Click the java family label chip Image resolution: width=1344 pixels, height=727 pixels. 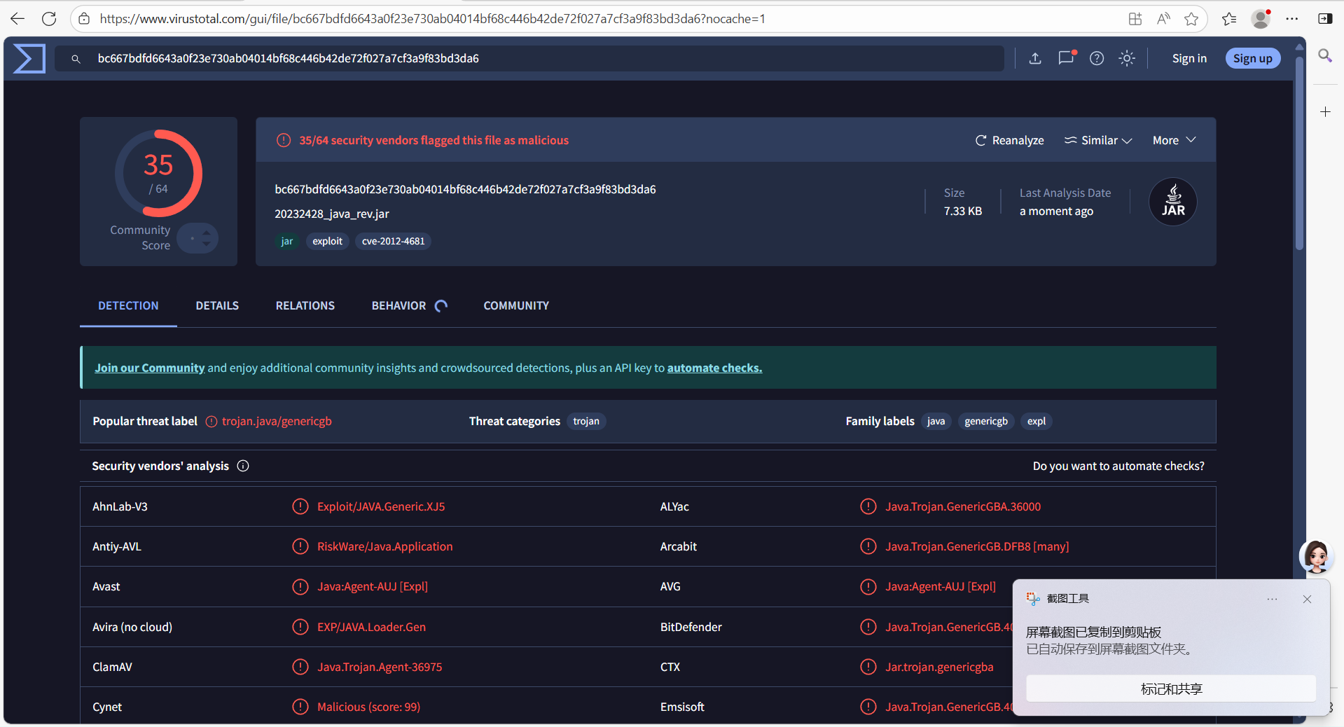[x=936, y=421]
